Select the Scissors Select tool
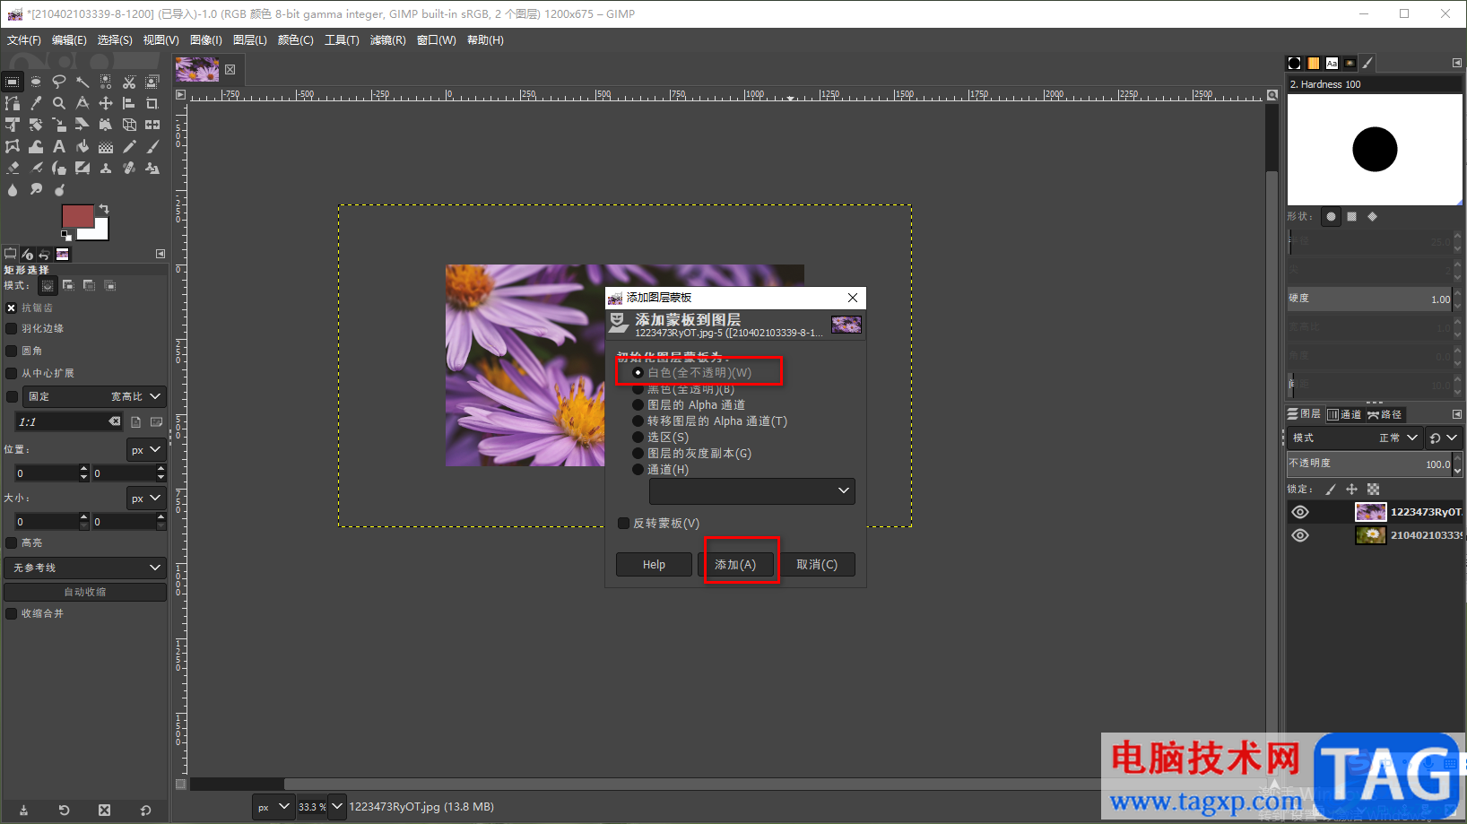 [x=129, y=82]
